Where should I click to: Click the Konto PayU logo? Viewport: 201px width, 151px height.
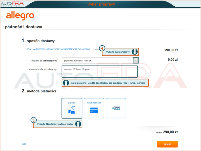point(116,108)
